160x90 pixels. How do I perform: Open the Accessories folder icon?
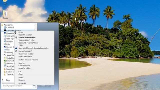click(x=2, y=25)
